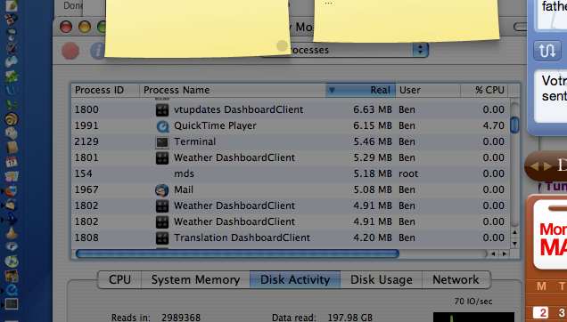Click the vertical scrollbar thumb of process list
567x322 pixels.
pos(514,125)
